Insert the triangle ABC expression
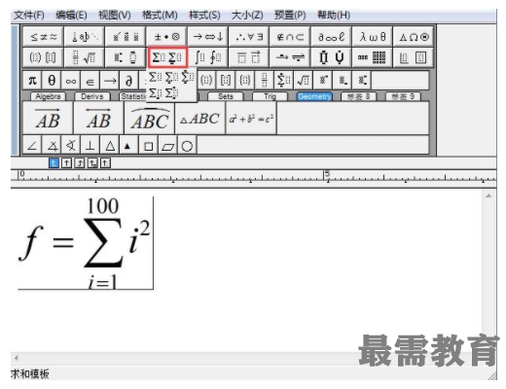 [200, 118]
